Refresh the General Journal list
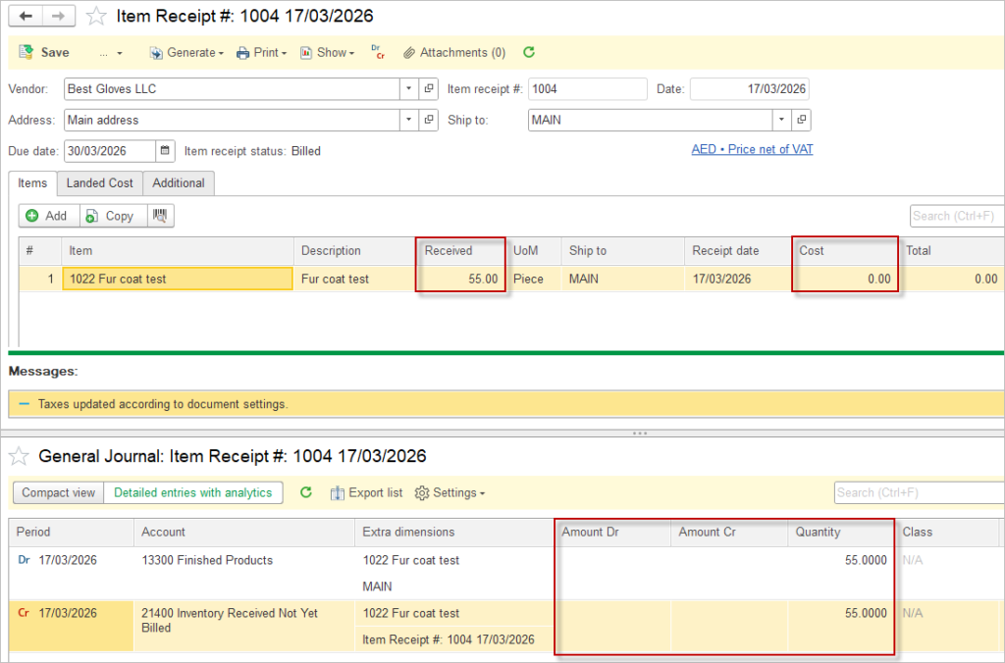This screenshot has width=1005, height=663. (305, 492)
